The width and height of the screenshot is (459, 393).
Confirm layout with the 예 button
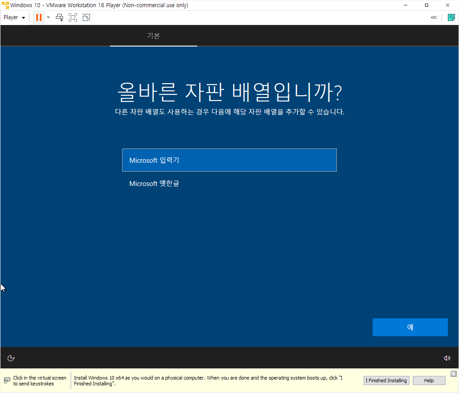click(x=410, y=327)
